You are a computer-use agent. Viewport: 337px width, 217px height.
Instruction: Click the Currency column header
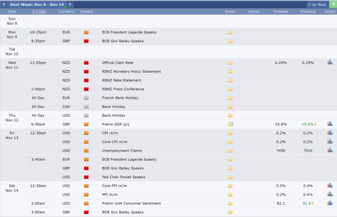pyautogui.click(x=66, y=11)
